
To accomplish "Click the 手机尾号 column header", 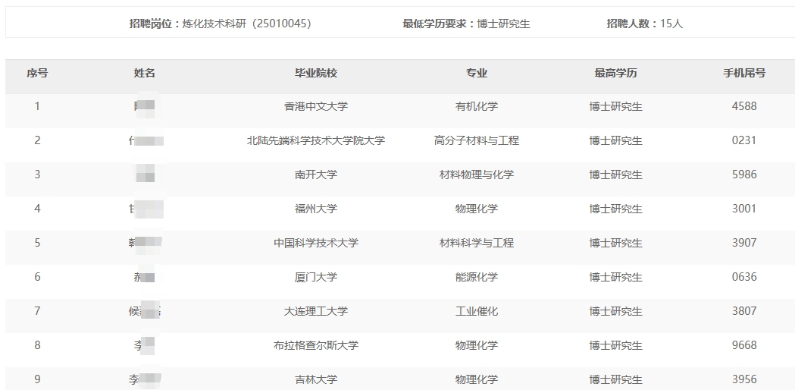I will click(744, 73).
